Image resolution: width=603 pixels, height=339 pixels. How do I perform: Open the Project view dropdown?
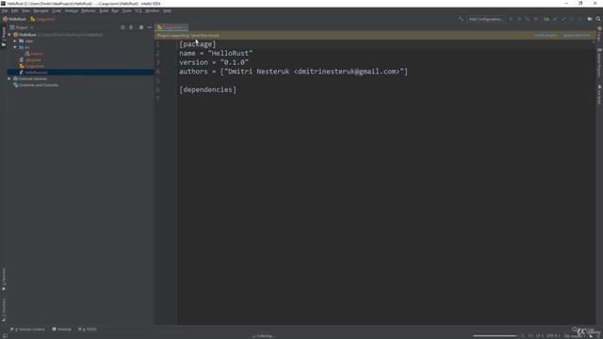tap(22, 27)
